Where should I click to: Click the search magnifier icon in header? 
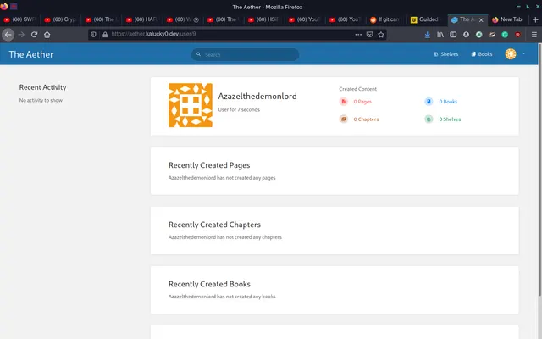click(198, 54)
